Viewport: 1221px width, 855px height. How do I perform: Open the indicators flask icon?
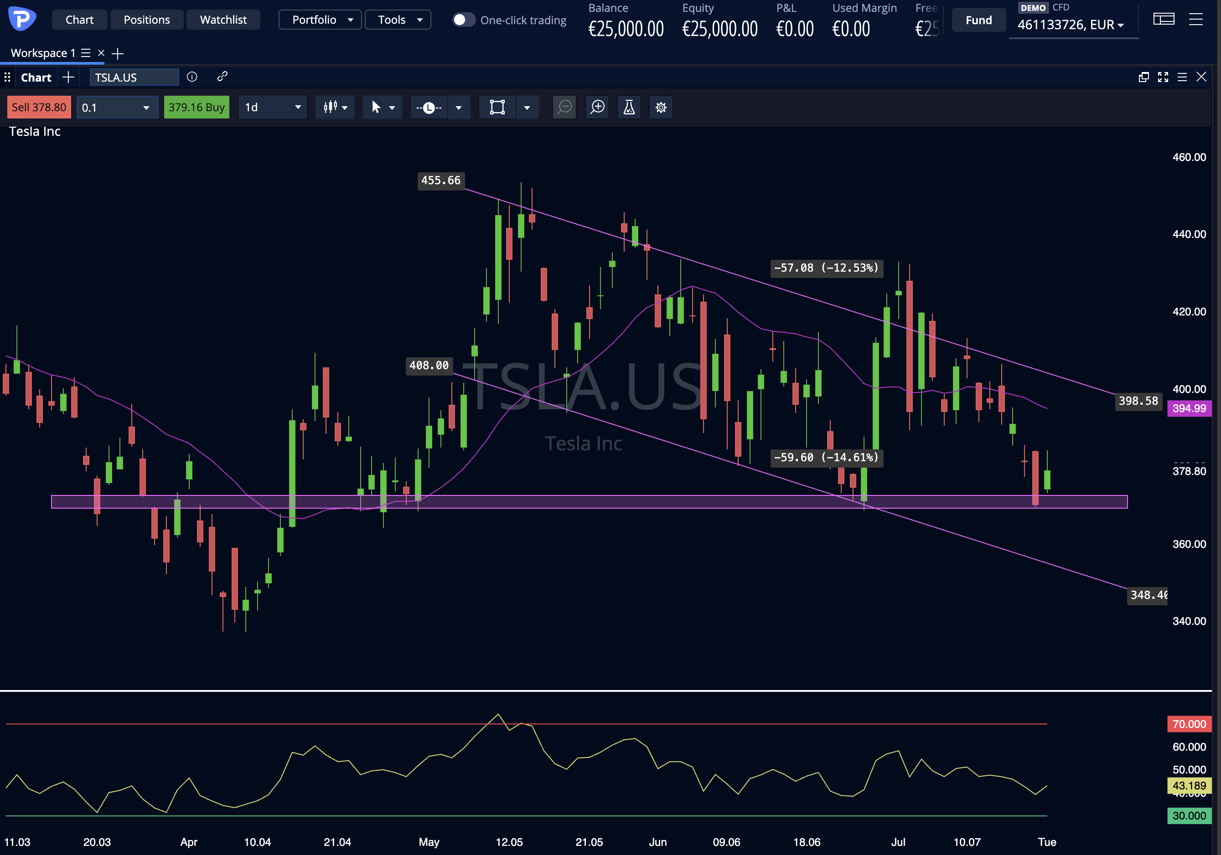[x=629, y=108]
